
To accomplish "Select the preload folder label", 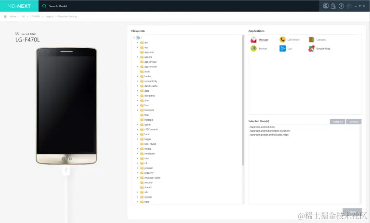I will (x=148, y=168).
